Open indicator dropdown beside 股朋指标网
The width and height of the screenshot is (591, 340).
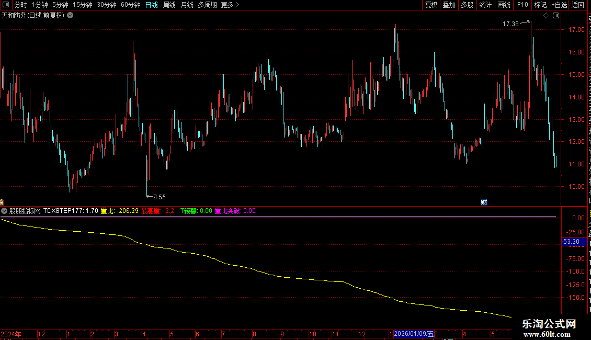click(x=4, y=211)
